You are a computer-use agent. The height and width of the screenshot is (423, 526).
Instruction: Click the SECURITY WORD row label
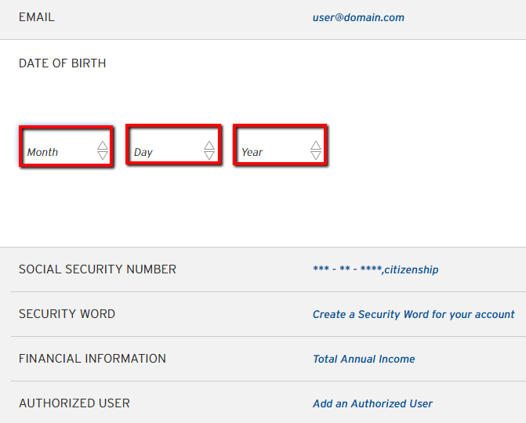coord(67,314)
